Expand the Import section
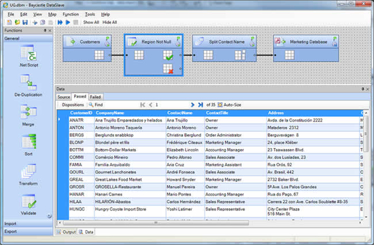The height and width of the screenshot is (245, 374). click(28, 223)
